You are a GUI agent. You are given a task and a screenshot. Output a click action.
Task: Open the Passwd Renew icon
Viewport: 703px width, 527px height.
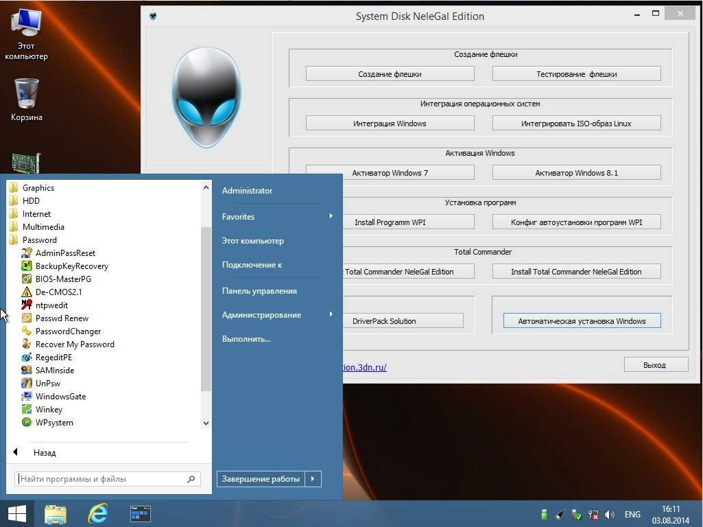27,318
